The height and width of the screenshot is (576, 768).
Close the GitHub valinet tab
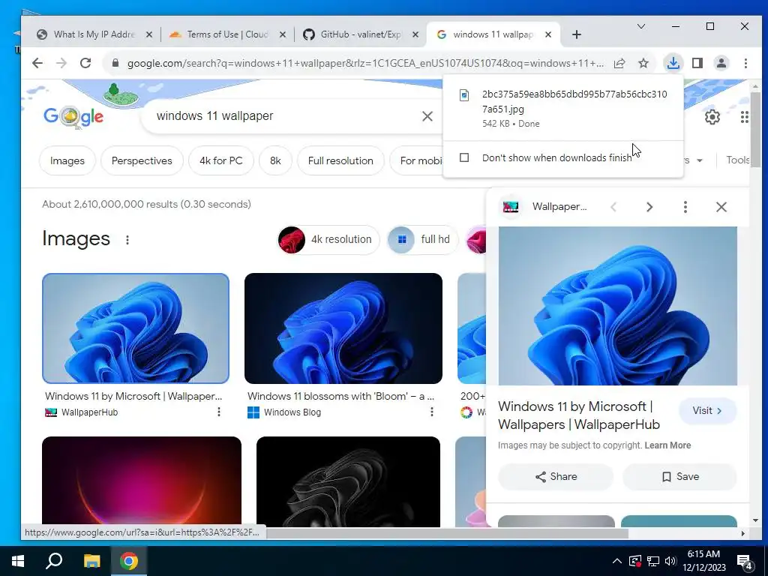pyautogui.click(x=415, y=34)
